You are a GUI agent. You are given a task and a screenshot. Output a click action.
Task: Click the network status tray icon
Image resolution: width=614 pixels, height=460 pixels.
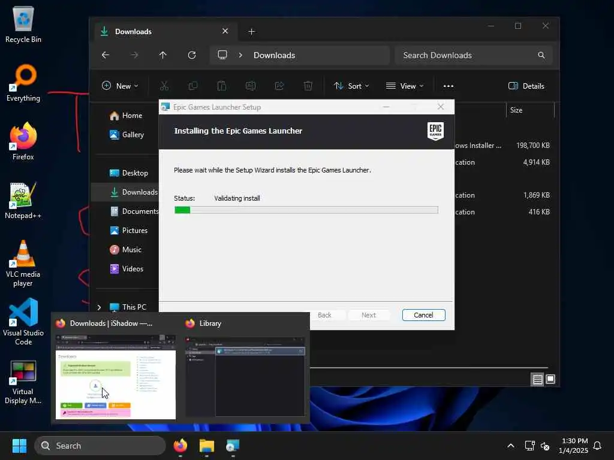[x=530, y=446]
